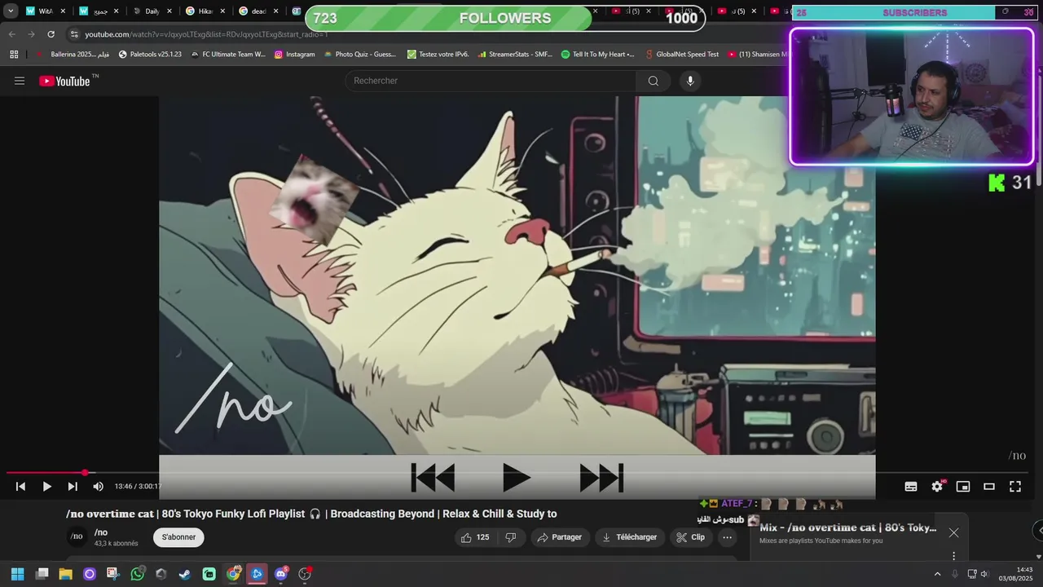Show hidden system tray icons chevron
Screen dimensions: 1043x587
[937, 574]
